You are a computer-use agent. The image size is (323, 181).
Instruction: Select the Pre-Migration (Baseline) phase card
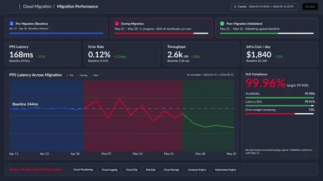[x=56, y=28]
